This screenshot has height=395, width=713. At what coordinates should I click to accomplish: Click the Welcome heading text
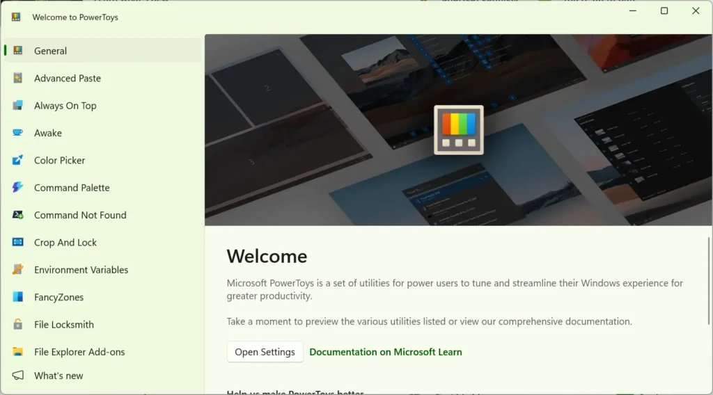click(x=267, y=256)
